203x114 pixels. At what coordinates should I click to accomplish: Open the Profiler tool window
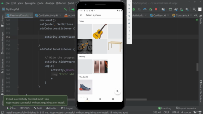pos(51,108)
